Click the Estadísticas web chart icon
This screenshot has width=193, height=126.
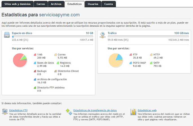(x=133, y=112)
